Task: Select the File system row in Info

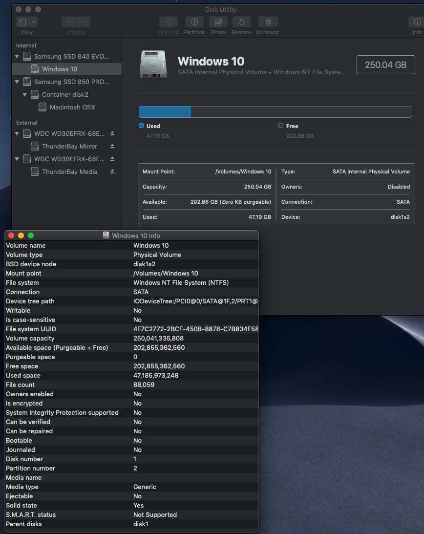Action: click(132, 283)
